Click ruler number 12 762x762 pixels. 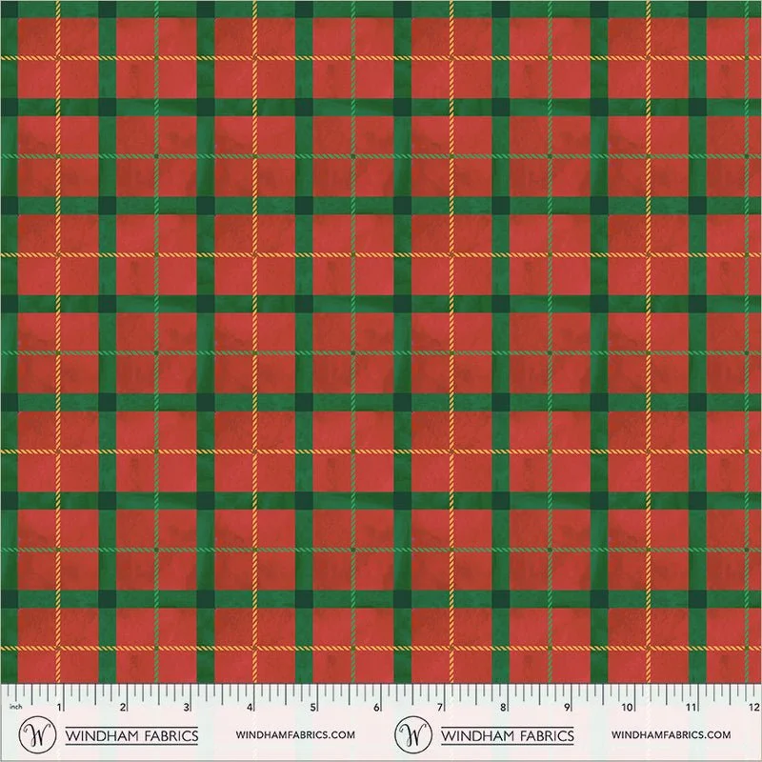point(754,707)
